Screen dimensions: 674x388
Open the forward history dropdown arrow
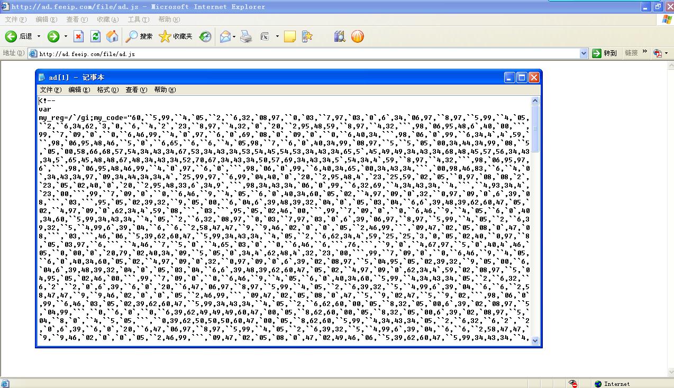coord(66,36)
